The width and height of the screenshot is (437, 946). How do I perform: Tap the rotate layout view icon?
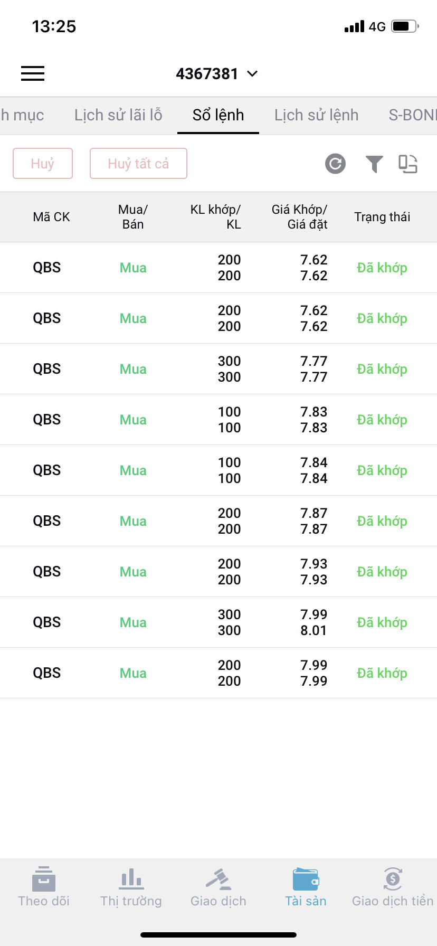pyautogui.click(x=408, y=164)
